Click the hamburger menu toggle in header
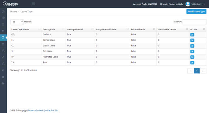Image resolution: width=209 pixels, height=113 pixels. pos(33,4)
